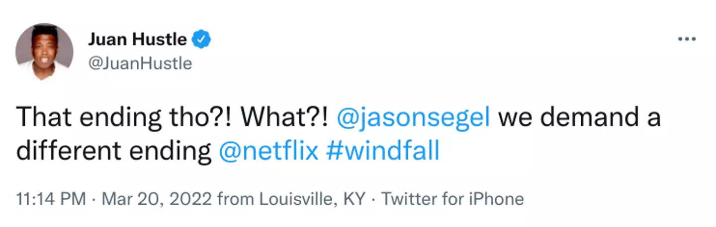Open the @JuanHustle handle link
The height and width of the screenshot is (227, 716).
point(140,63)
